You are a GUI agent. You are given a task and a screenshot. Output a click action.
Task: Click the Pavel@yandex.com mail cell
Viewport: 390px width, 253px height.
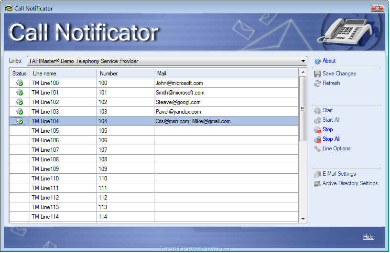coord(226,112)
